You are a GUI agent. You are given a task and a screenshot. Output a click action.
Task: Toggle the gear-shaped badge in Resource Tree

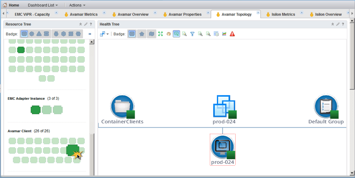click(32, 34)
